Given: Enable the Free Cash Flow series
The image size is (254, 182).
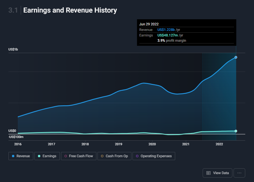Looking at the screenshot, I should click(x=79, y=156).
